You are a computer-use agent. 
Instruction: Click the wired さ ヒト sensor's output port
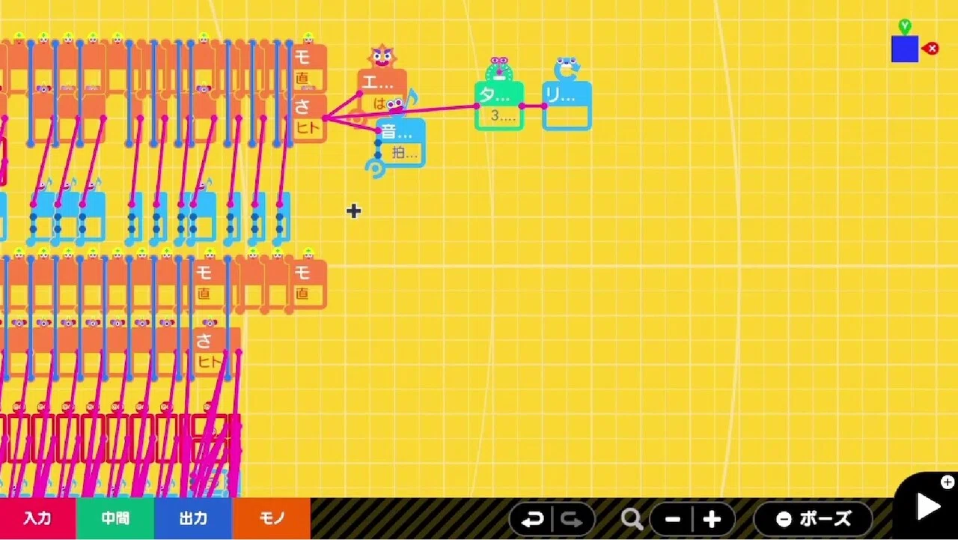coord(326,118)
